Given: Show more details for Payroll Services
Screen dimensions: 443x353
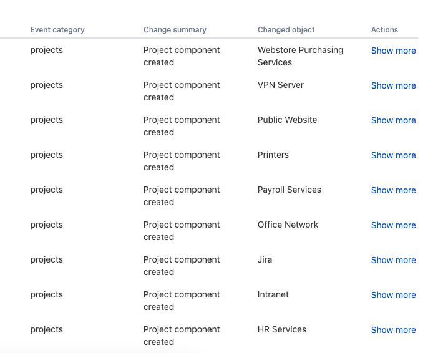Looking at the screenshot, I should pos(393,190).
